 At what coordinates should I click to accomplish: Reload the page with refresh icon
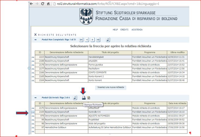[x=43, y=4]
